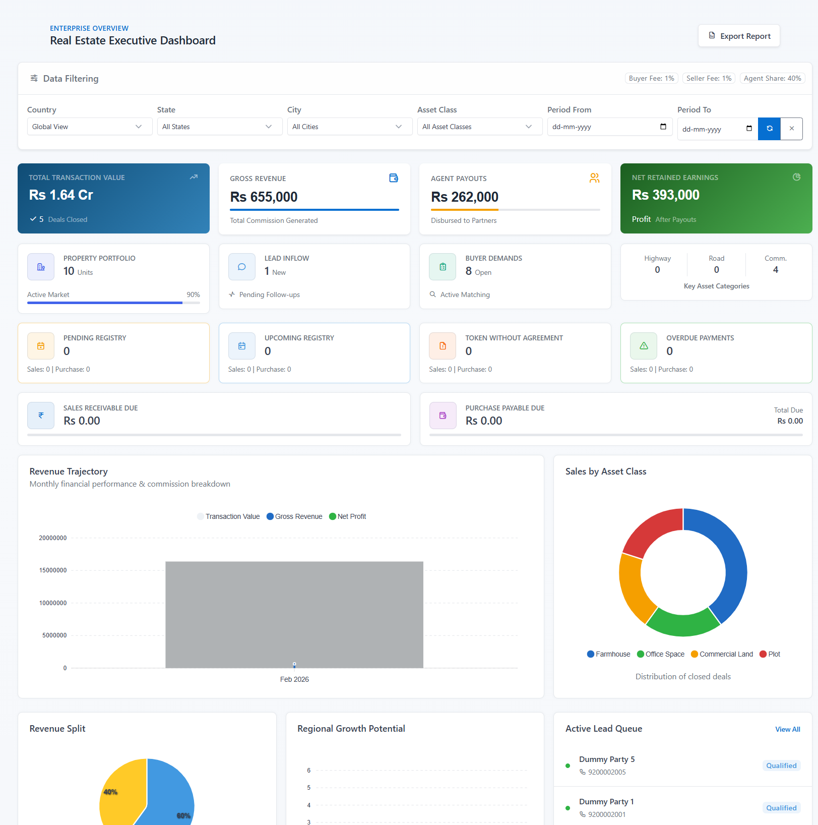Click phone icon beside 9200002005
Viewport: 818px width, 825px height.
[x=583, y=772]
